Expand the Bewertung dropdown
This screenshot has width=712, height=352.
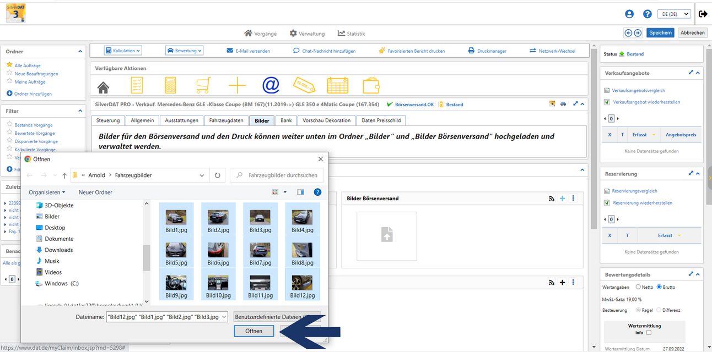[184, 51]
